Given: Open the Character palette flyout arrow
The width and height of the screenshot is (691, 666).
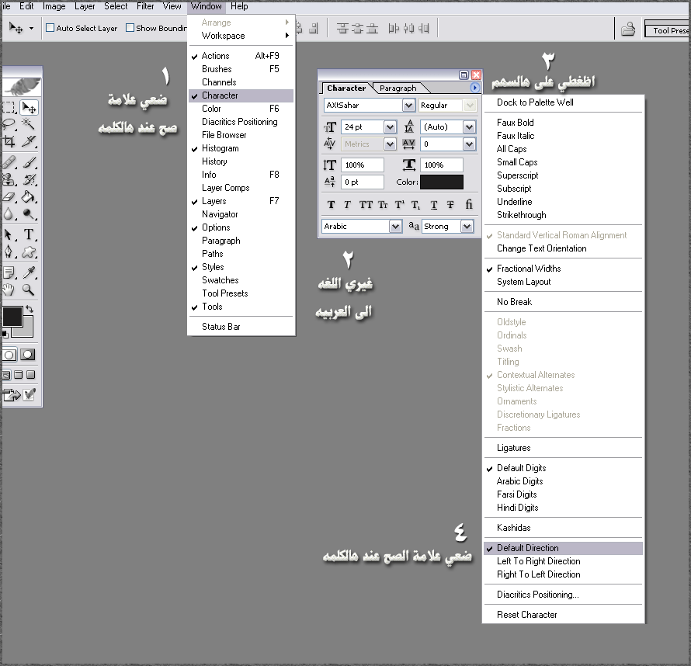Looking at the screenshot, I should [475, 88].
